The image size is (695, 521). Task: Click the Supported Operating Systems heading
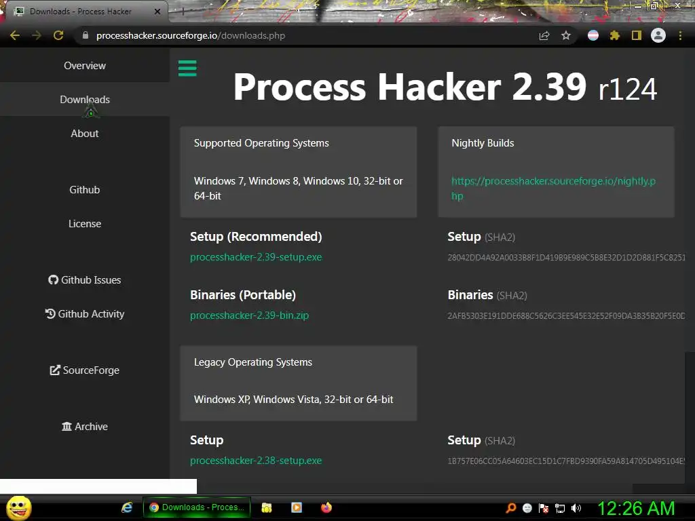pyautogui.click(x=261, y=143)
